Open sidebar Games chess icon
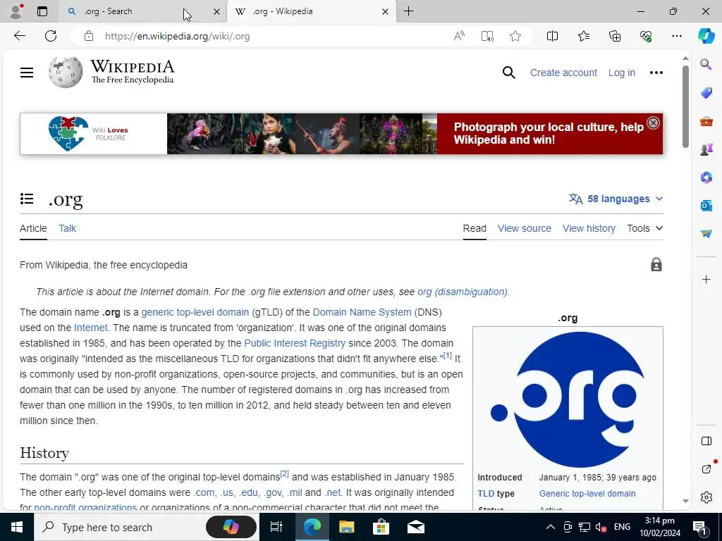Image resolution: width=722 pixels, height=541 pixels. tap(706, 149)
